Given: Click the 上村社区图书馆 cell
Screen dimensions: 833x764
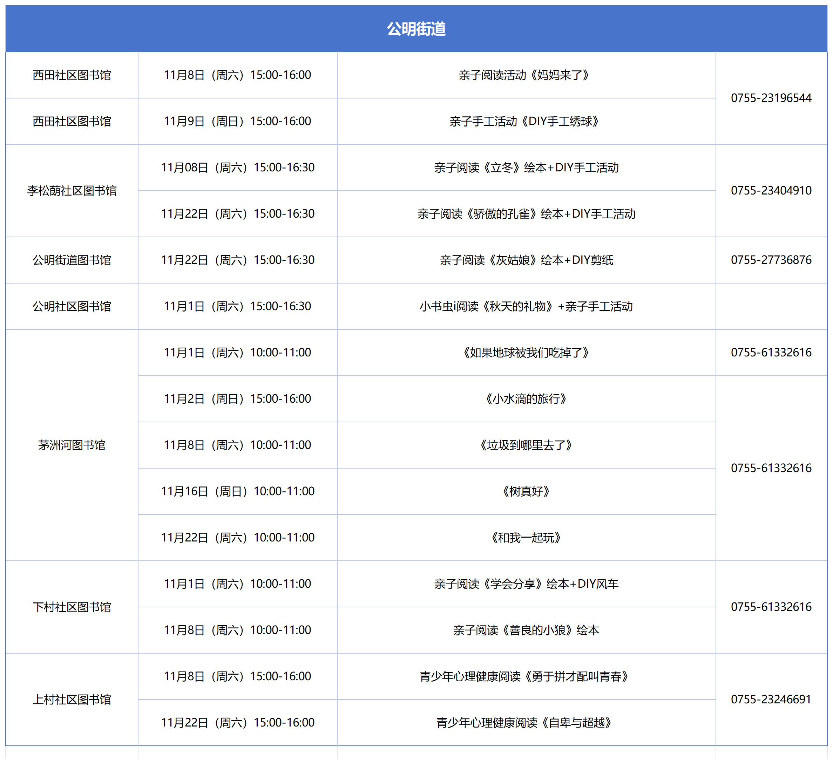Looking at the screenshot, I should pyautogui.click(x=72, y=700).
